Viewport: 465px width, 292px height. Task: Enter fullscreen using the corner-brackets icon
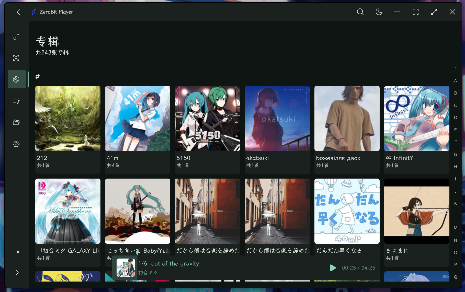pos(416,12)
